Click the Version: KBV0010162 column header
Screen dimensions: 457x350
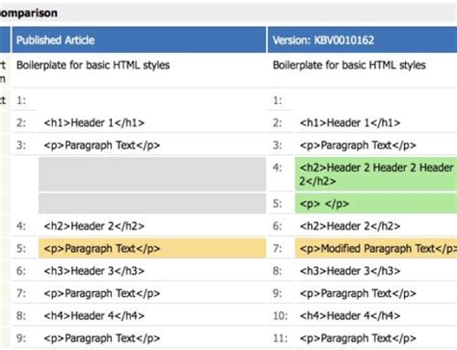[x=363, y=40]
